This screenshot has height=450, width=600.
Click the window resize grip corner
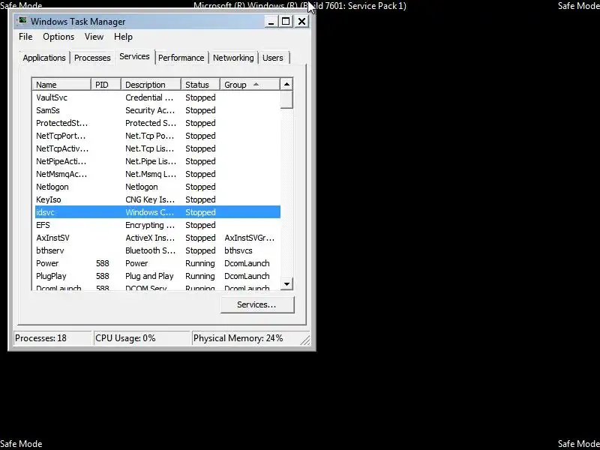[305, 340]
